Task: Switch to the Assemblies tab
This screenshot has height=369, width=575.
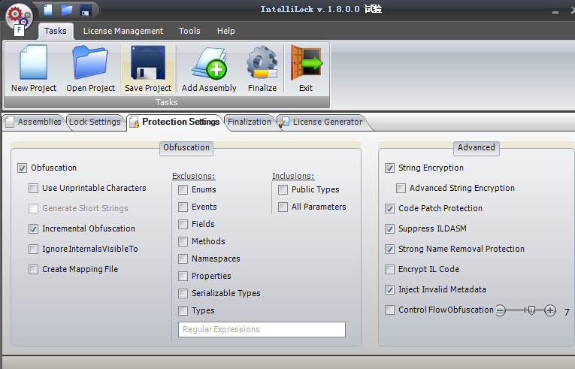Action: point(34,122)
